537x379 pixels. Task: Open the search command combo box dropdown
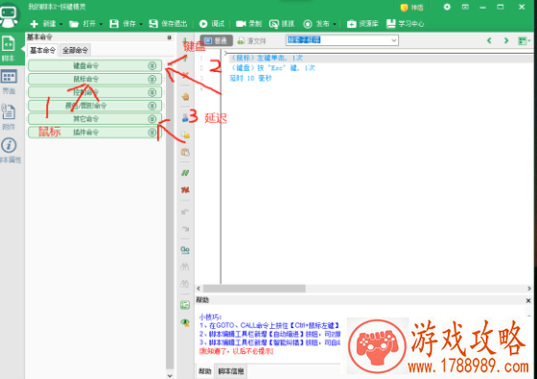[x=394, y=40]
